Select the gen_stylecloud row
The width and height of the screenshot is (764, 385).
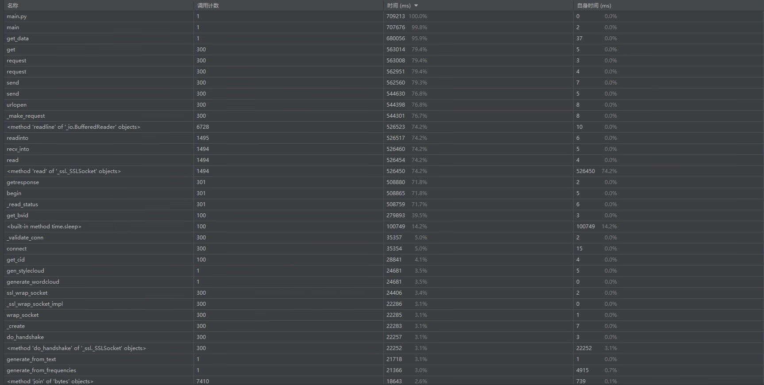[x=25, y=271]
